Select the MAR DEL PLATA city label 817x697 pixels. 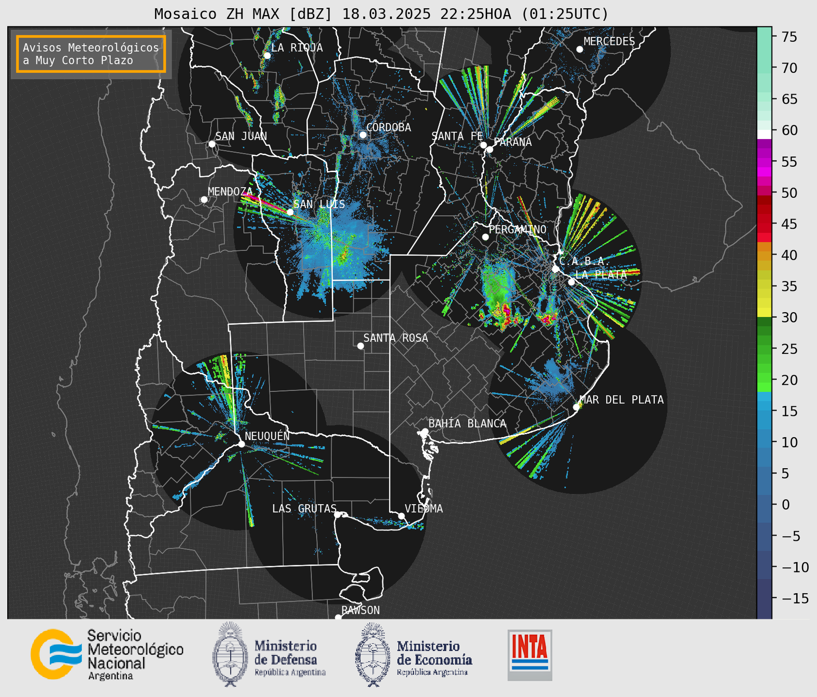621,400
